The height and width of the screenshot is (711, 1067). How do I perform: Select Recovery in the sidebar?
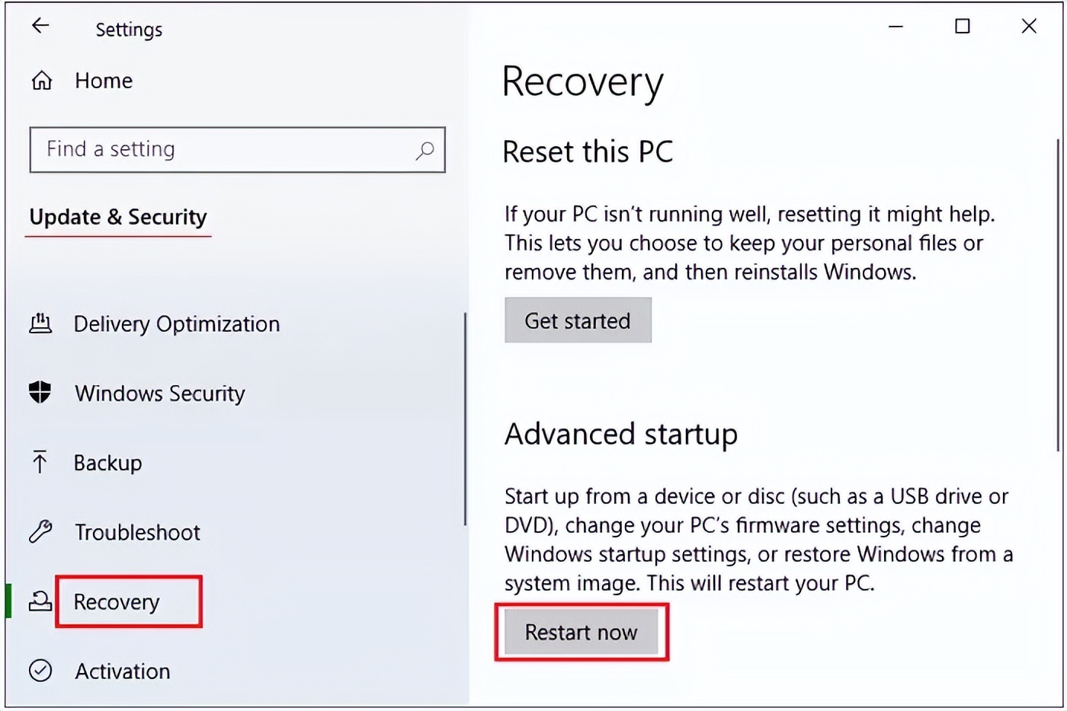[117, 602]
